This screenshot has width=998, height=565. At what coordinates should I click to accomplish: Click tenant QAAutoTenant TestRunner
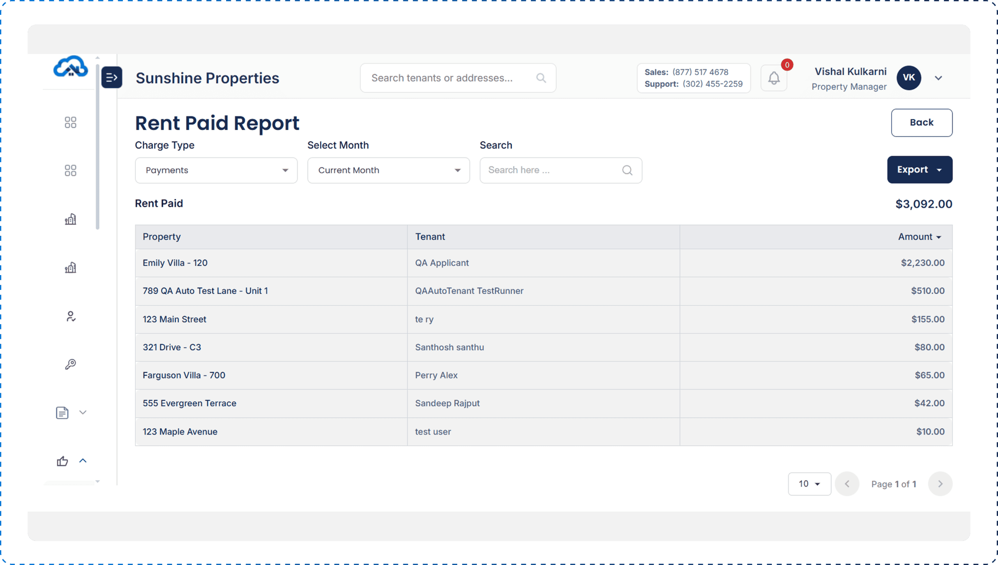click(469, 291)
